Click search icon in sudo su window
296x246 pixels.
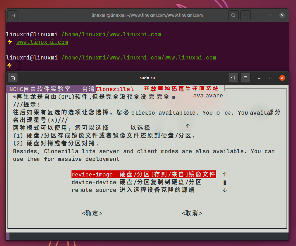[233, 78]
